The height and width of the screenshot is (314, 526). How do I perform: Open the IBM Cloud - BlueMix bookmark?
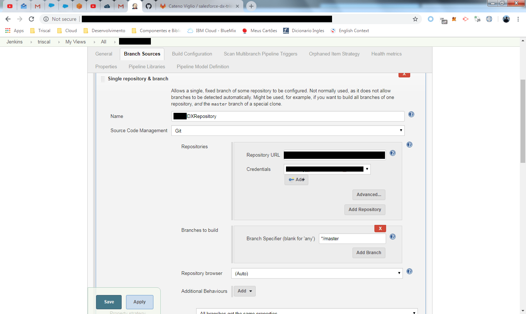[x=212, y=31]
